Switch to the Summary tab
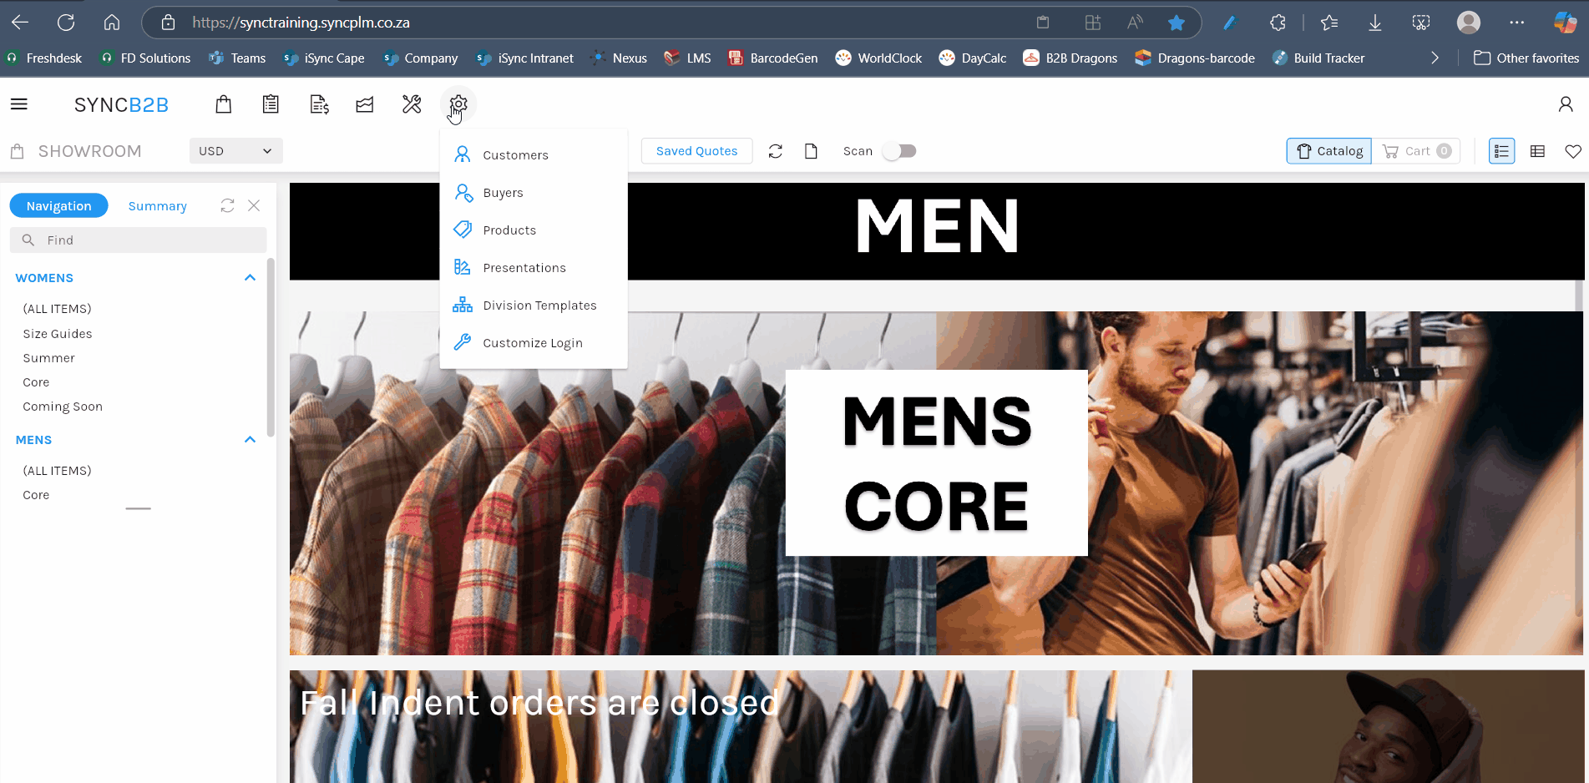The height and width of the screenshot is (783, 1589). coord(157,206)
